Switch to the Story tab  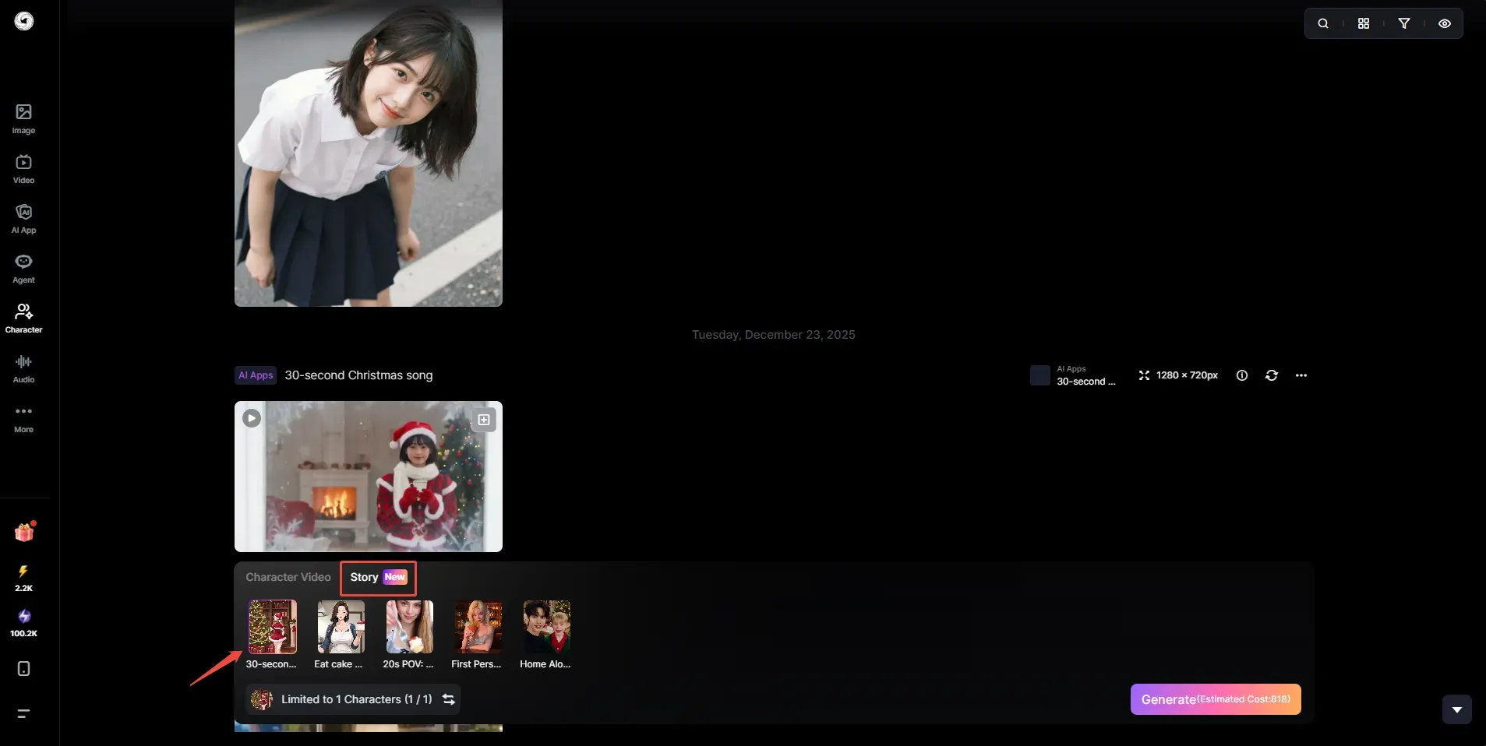pyautogui.click(x=379, y=577)
